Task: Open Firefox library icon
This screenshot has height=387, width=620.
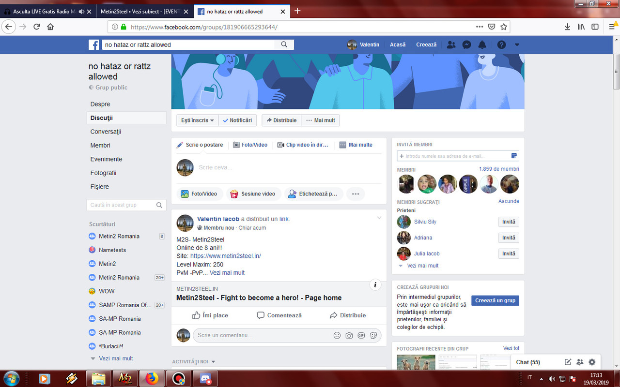Action: 581,27
